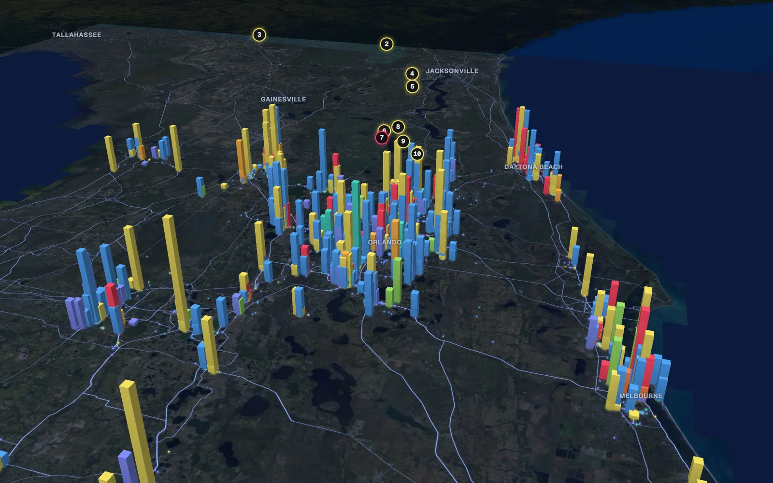The height and width of the screenshot is (483, 773).
Task: Click map marker number 8
Action: [x=398, y=127]
